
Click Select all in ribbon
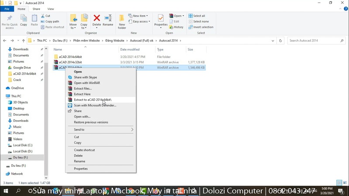(x=197, y=16)
